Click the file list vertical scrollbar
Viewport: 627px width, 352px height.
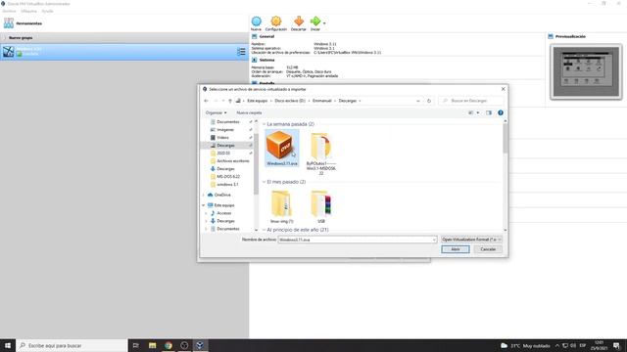point(506,138)
